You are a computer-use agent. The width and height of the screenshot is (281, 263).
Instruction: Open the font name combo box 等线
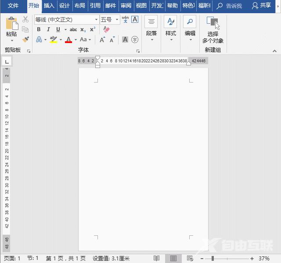(66, 20)
